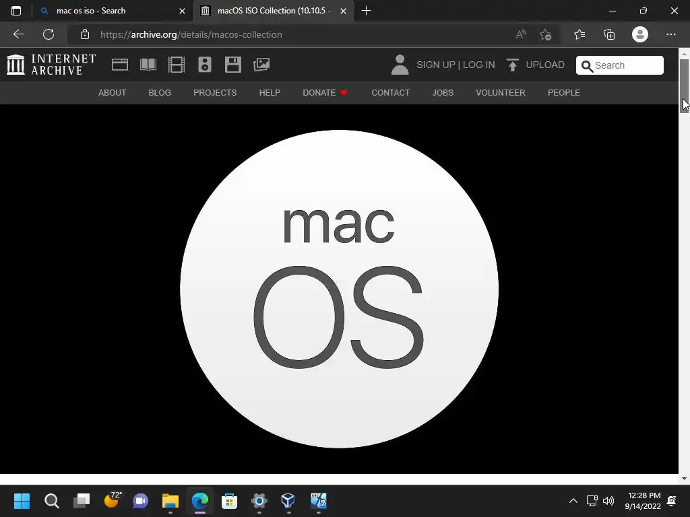Viewport: 690px width, 517px height.
Task: Open the Video film strip icon
Action: coord(177,65)
